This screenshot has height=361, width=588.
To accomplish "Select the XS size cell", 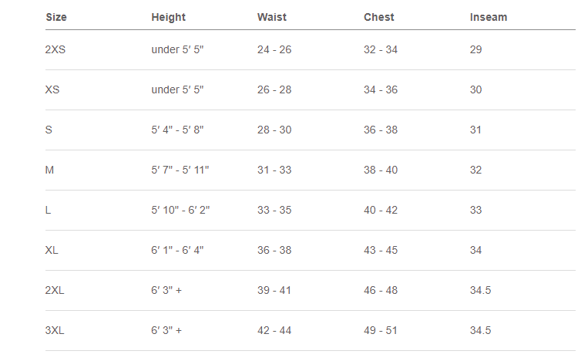I will coord(52,89).
